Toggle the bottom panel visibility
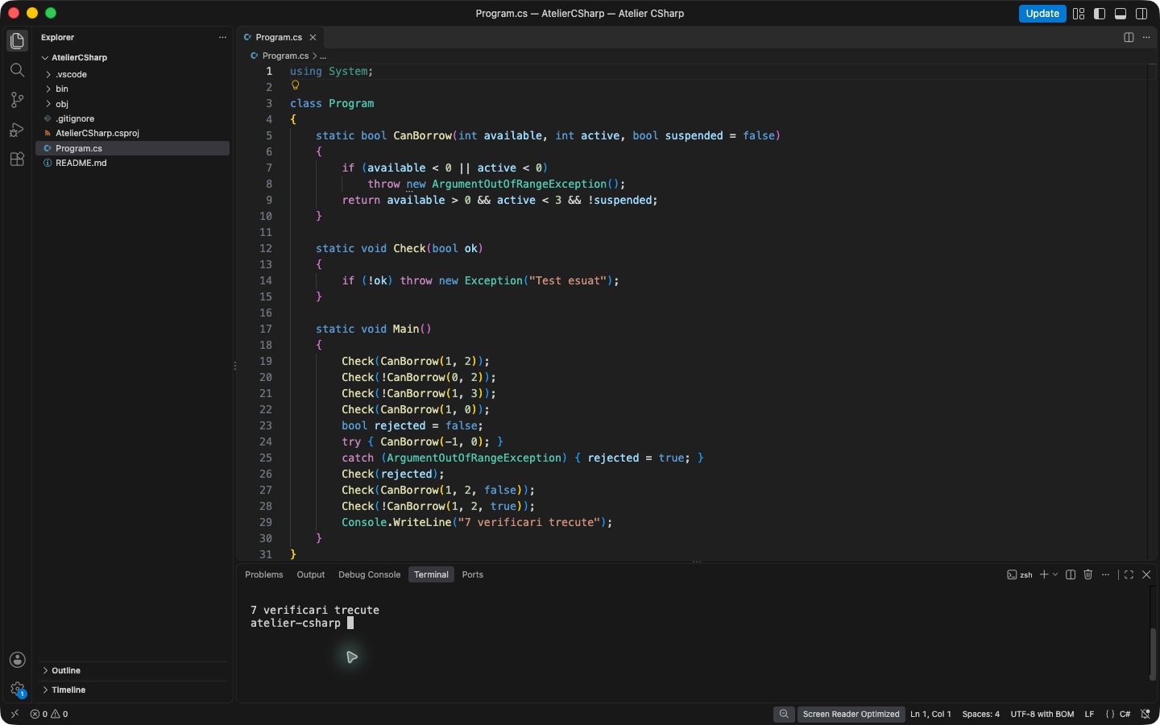 pyautogui.click(x=1121, y=14)
